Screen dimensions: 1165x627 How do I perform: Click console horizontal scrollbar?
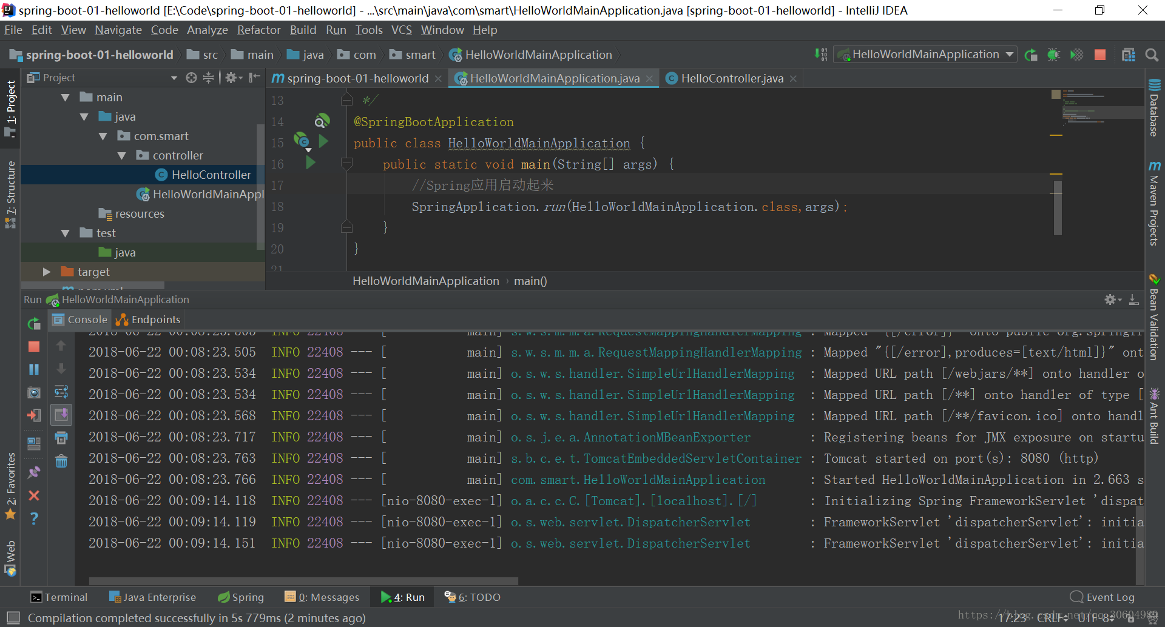pos(303,581)
